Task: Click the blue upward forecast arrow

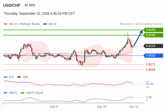Action: (x=138, y=38)
